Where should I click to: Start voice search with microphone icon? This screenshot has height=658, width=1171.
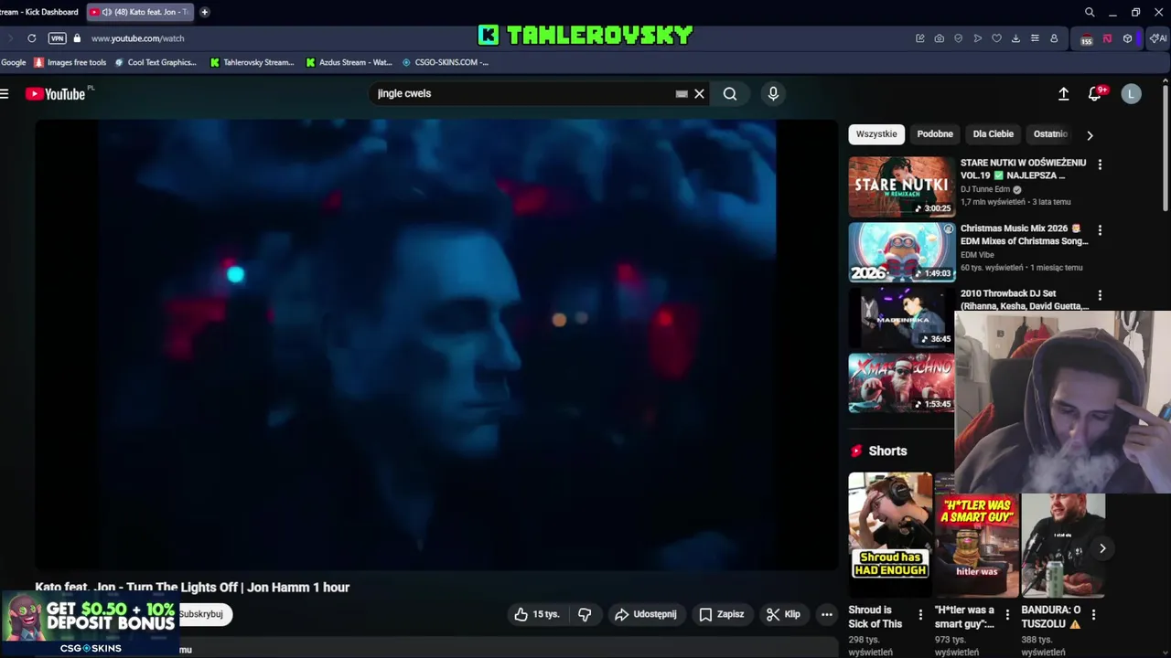point(773,93)
